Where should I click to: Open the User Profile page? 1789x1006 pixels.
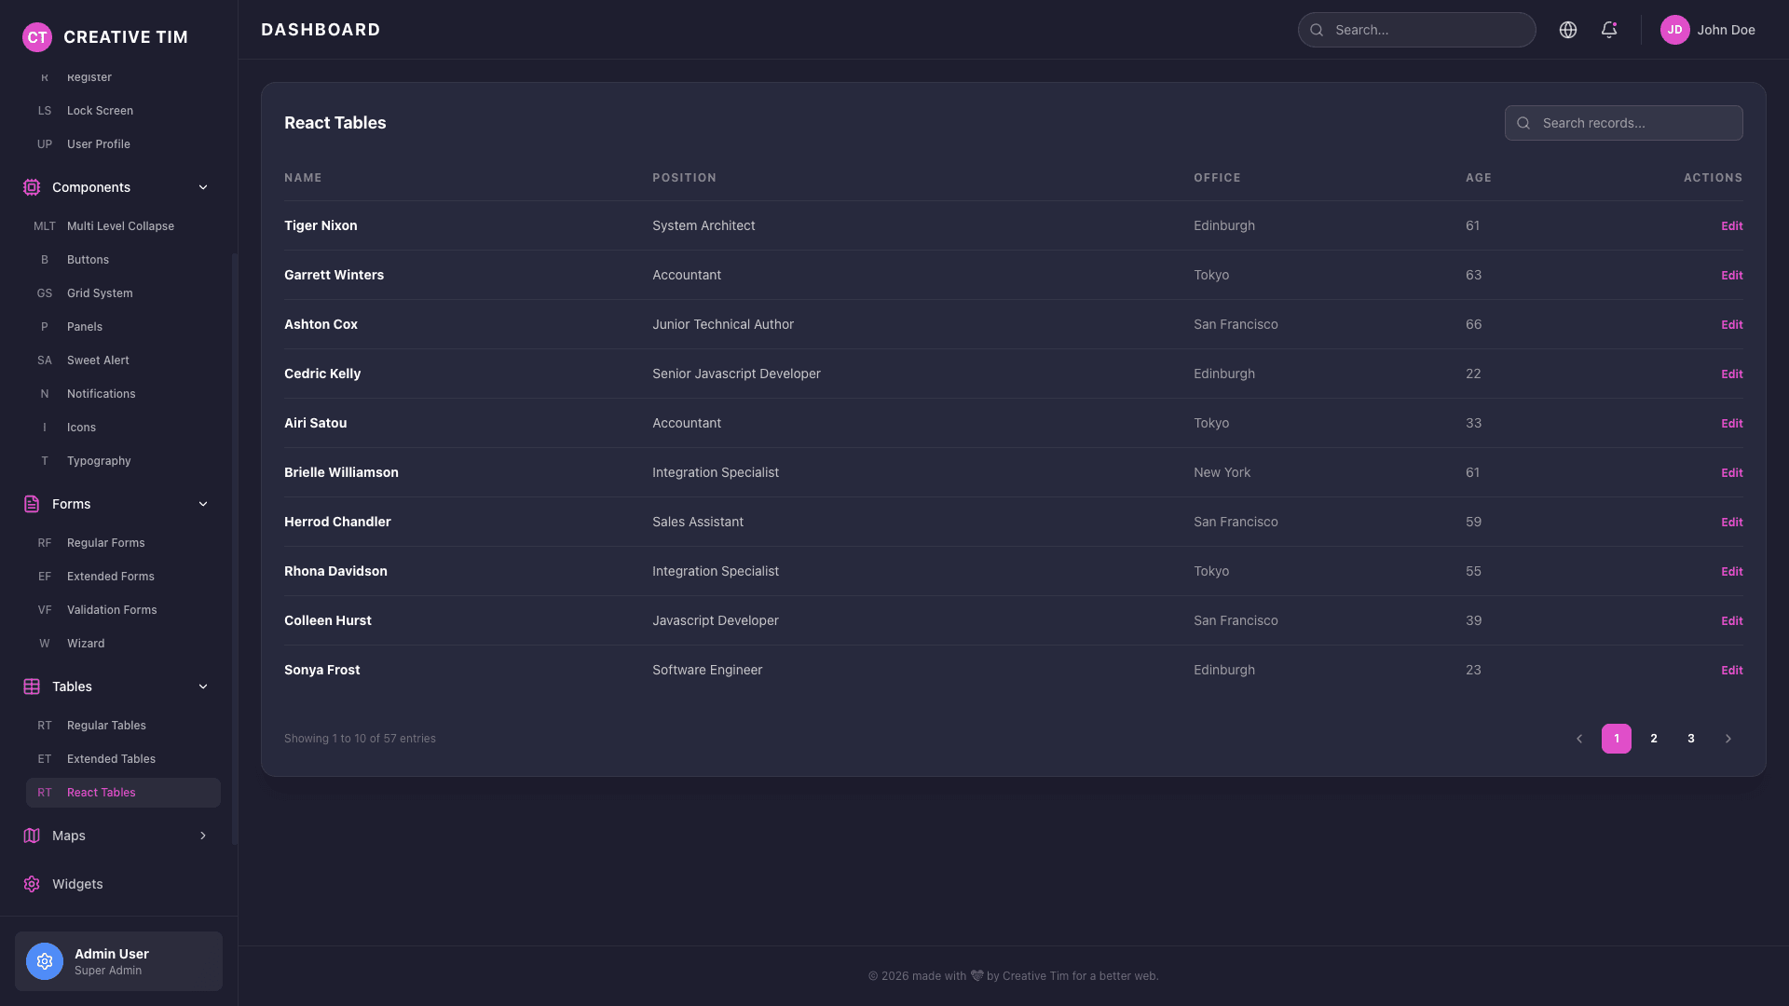99,143
